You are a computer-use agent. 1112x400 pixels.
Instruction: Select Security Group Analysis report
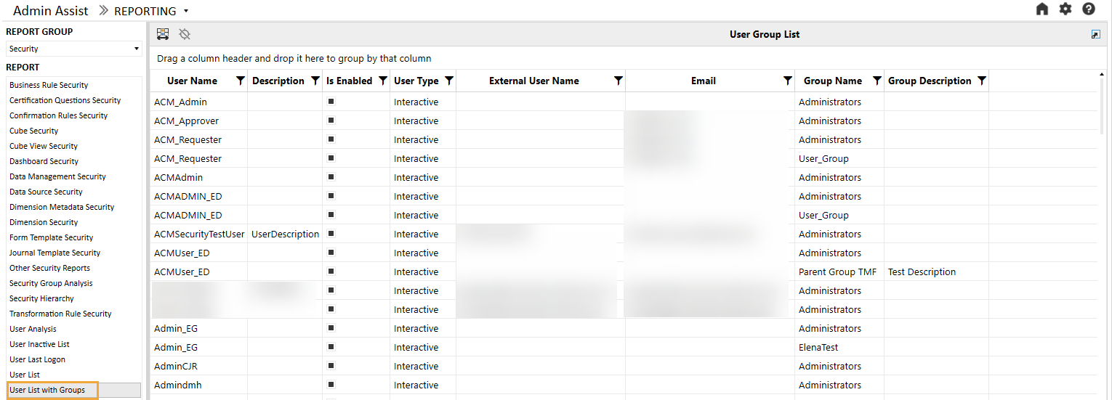coord(51,283)
